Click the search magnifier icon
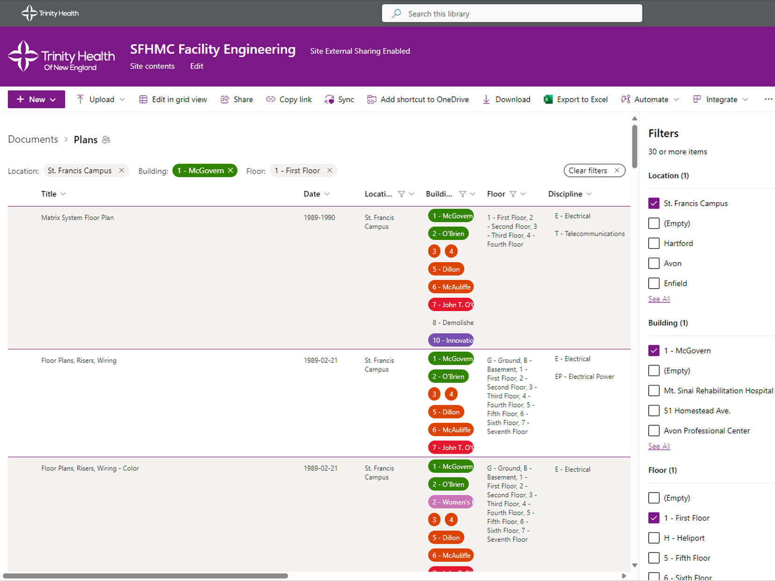Viewport: 775px width, 581px height. tap(396, 14)
